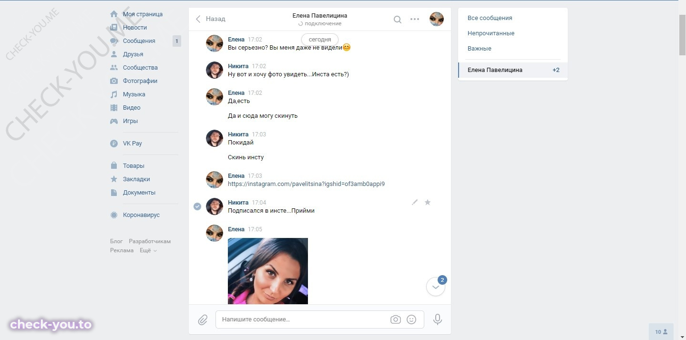Click the message Да и сюда могу скинуть
686x340 pixels.
[x=263, y=116]
